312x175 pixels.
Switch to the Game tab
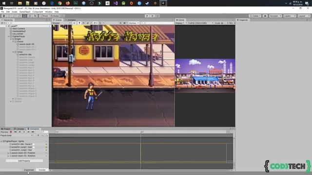click(180, 20)
